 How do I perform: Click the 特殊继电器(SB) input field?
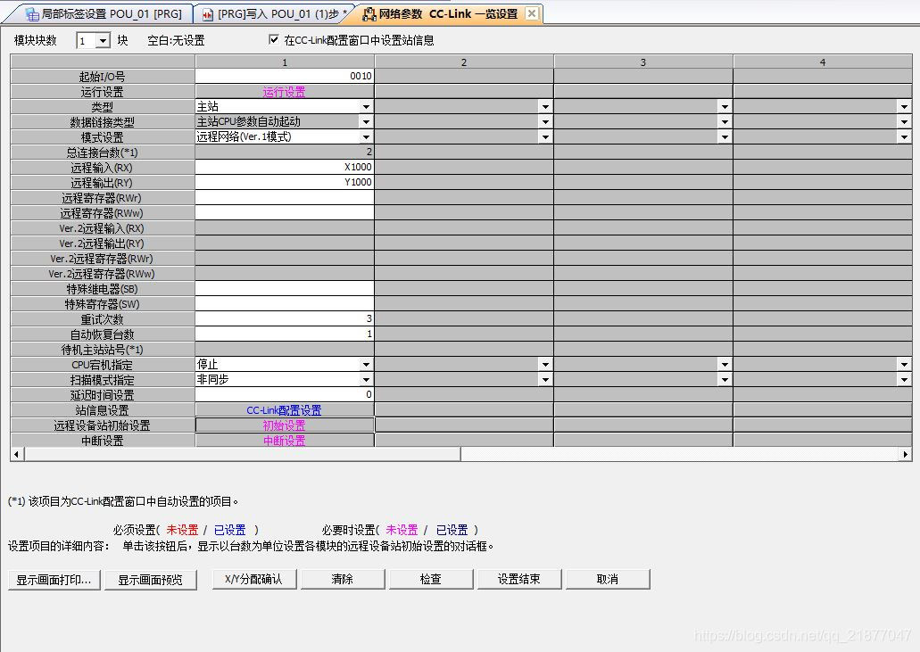(285, 288)
